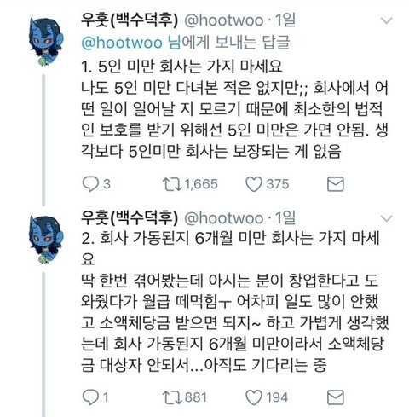The image size is (409, 417).
Task: Open the blue character avatar on second tweet
Action: [46, 240]
